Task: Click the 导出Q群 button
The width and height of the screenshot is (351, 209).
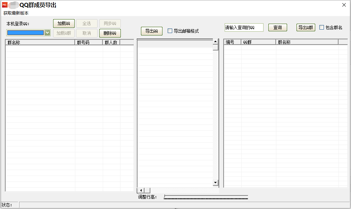Action: click(x=306, y=27)
